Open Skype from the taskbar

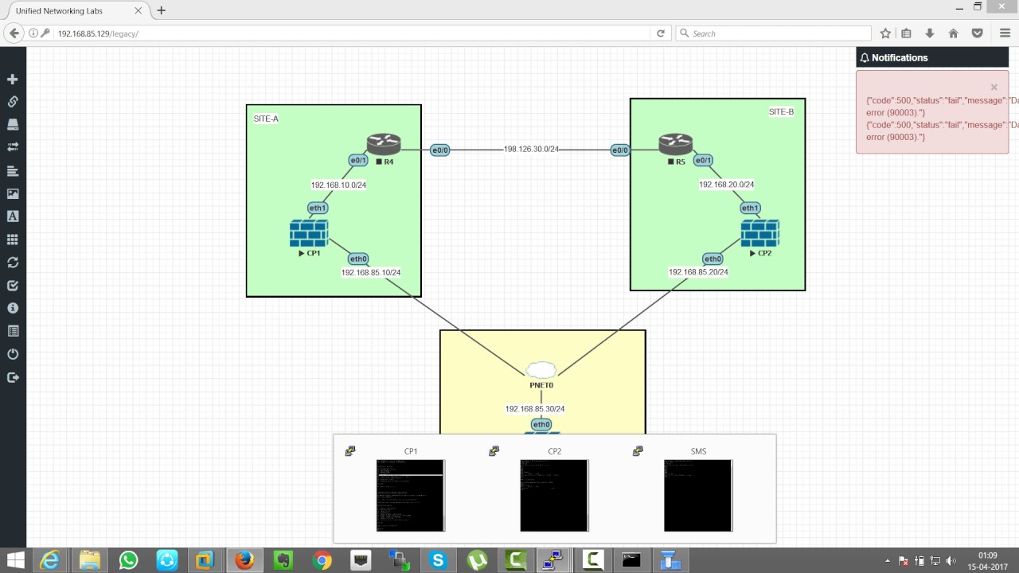click(x=438, y=560)
